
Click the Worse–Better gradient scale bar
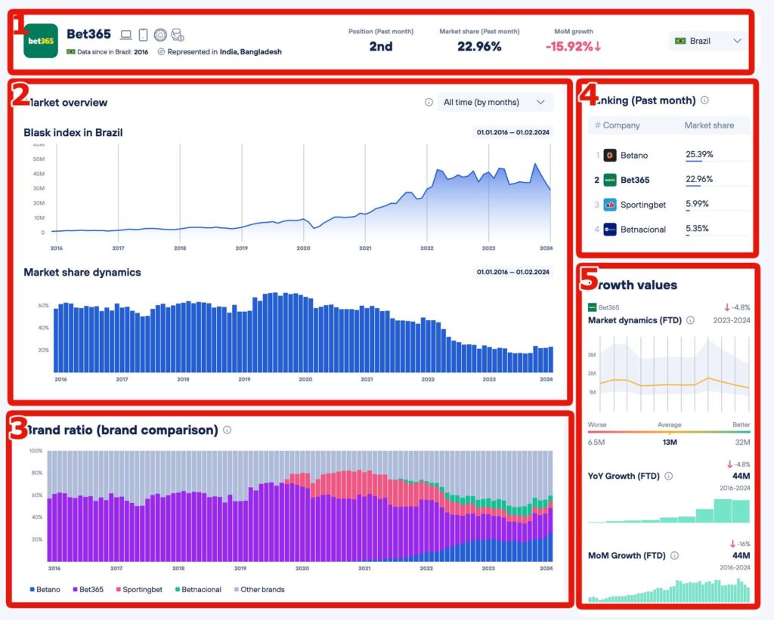point(669,432)
